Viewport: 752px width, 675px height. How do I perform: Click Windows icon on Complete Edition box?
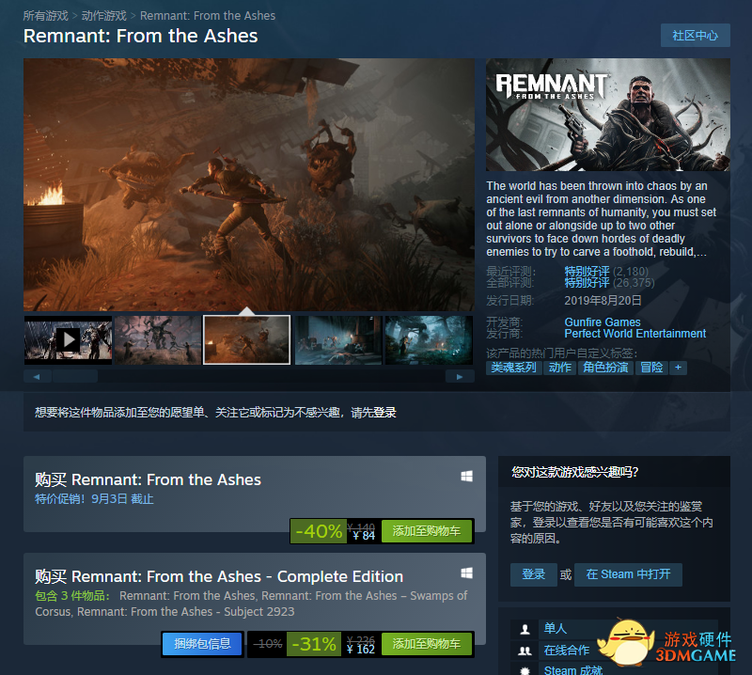coord(466,573)
